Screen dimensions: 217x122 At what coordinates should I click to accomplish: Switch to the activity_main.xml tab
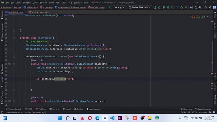pos(39,12)
